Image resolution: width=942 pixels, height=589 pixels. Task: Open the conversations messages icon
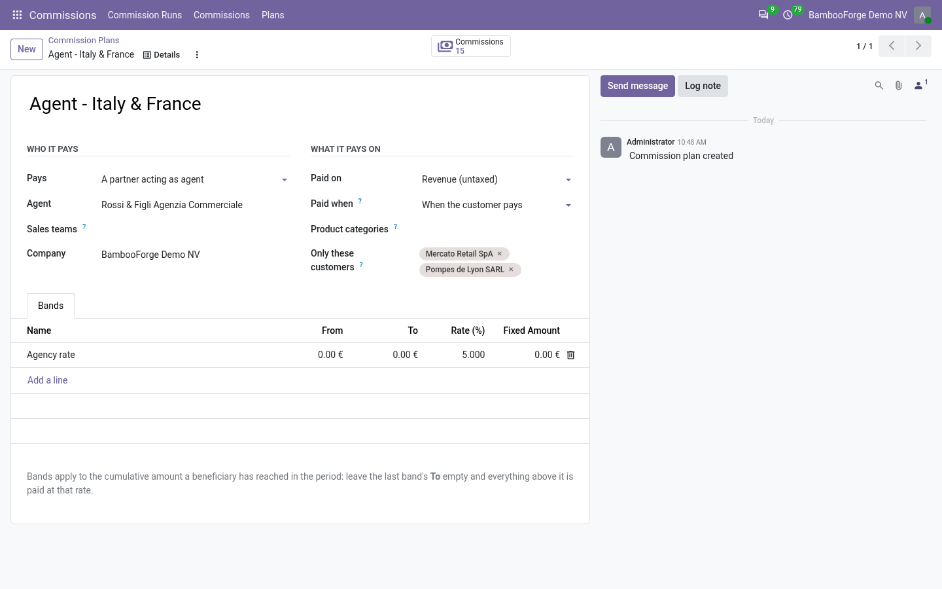pyautogui.click(x=763, y=15)
